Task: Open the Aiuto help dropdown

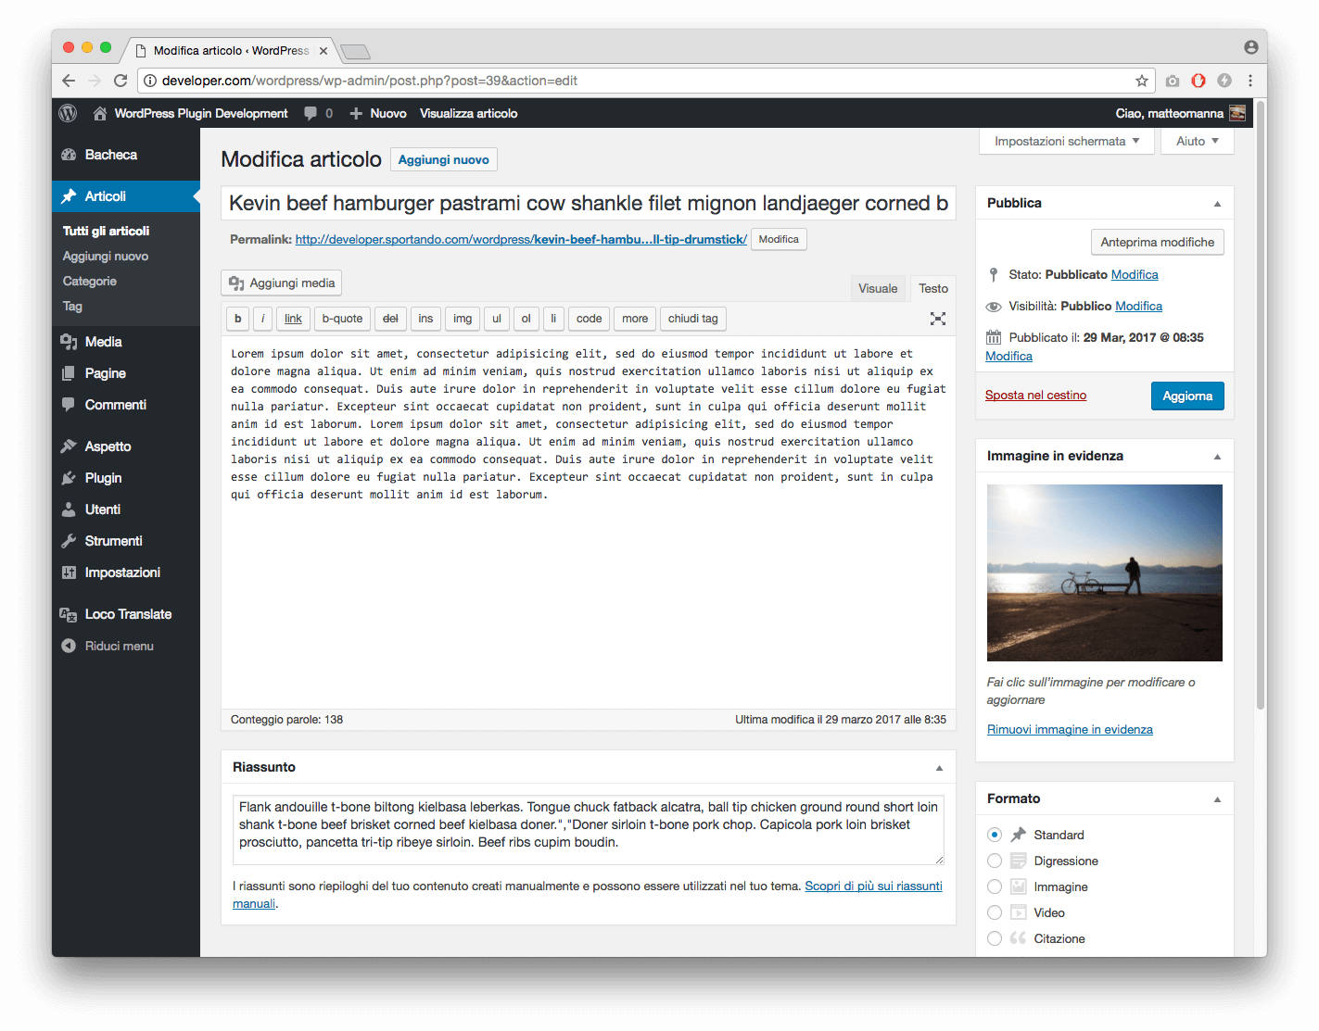Action: click(1198, 141)
